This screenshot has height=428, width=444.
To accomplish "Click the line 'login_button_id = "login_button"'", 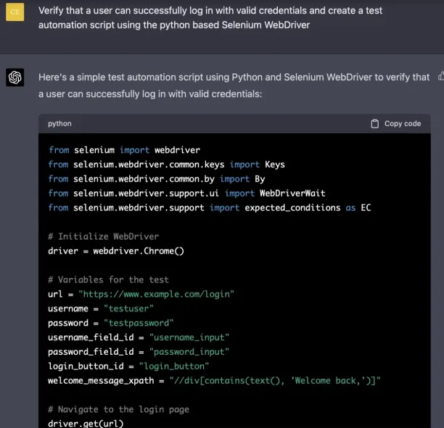I will point(128,366).
